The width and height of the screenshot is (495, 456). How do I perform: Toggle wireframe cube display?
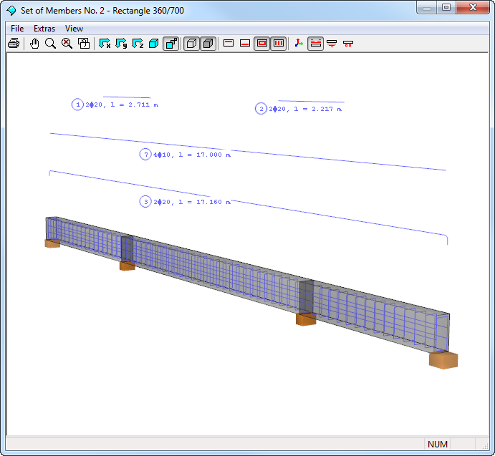tap(191, 43)
